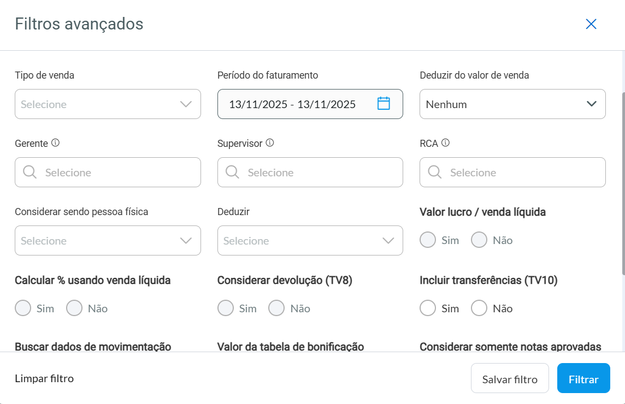Screen dimensions: 625x404
Task: Click the Salvar filtro button
Action: point(509,378)
